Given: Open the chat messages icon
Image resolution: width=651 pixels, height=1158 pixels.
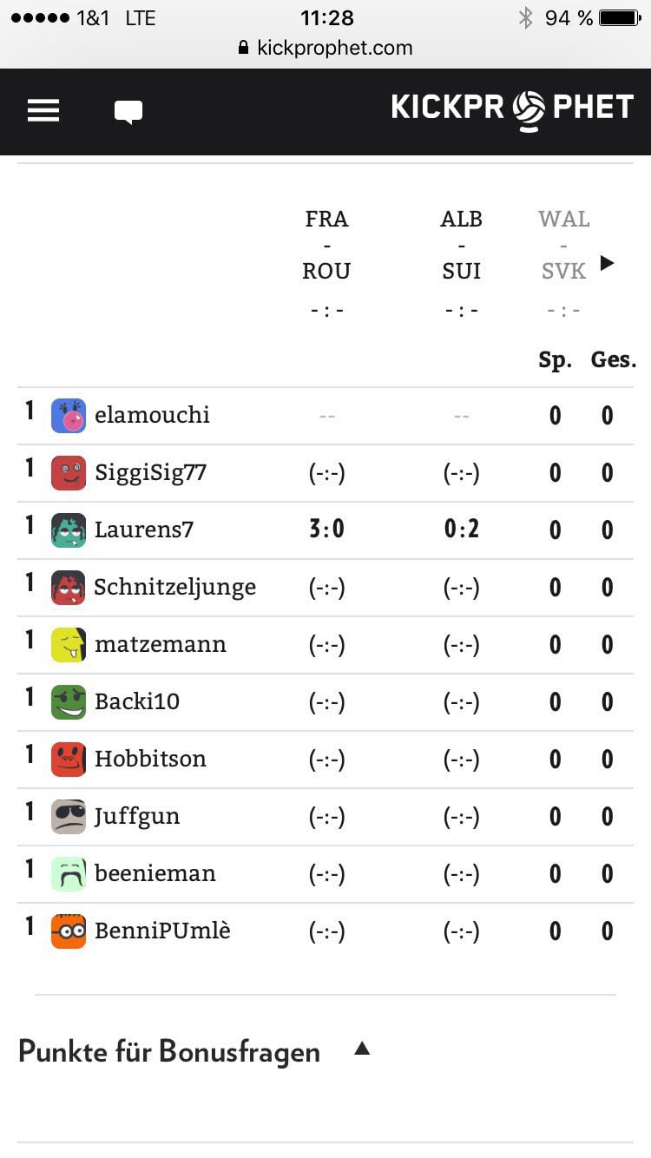Looking at the screenshot, I should 128,112.
